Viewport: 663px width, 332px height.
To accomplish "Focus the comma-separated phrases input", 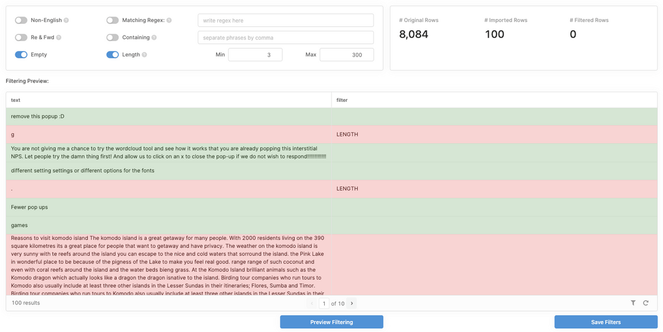I will point(286,37).
